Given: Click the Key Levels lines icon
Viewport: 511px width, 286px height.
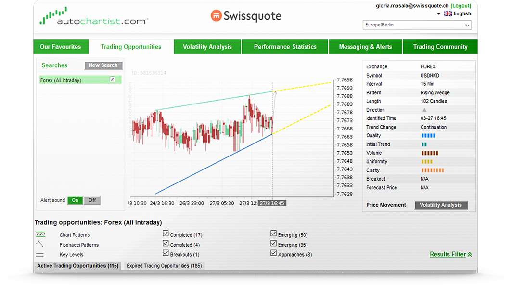Looking at the screenshot, I should coord(40,255).
